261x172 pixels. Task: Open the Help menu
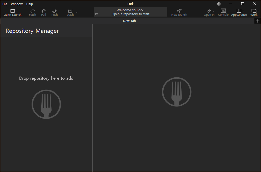pyautogui.click(x=29, y=4)
